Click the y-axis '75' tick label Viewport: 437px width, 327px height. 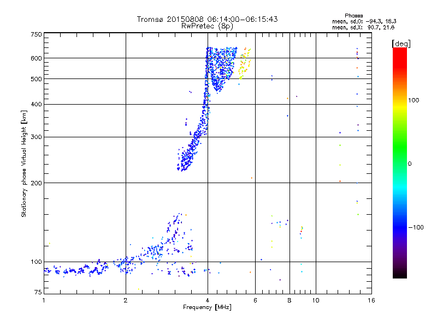(x=38, y=292)
